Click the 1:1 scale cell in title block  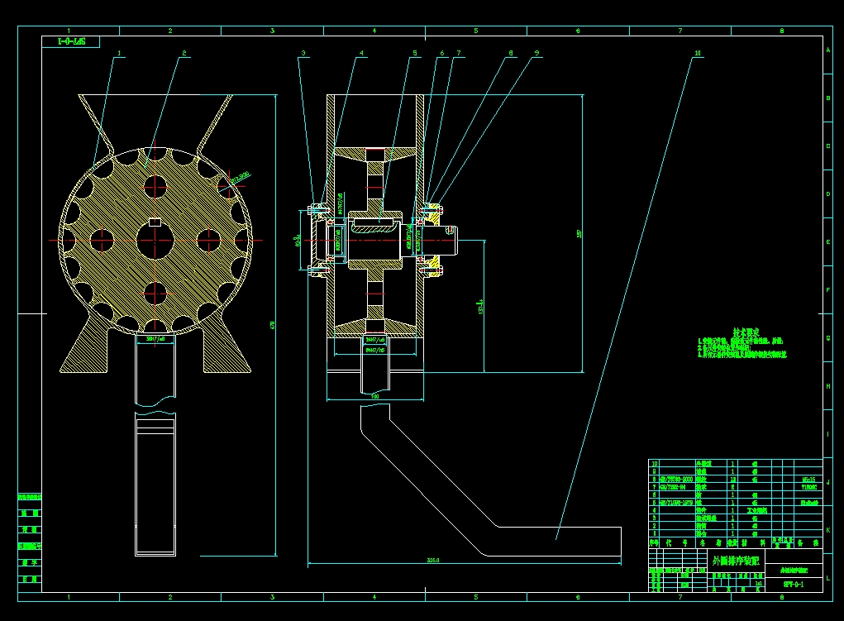[x=758, y=583]
